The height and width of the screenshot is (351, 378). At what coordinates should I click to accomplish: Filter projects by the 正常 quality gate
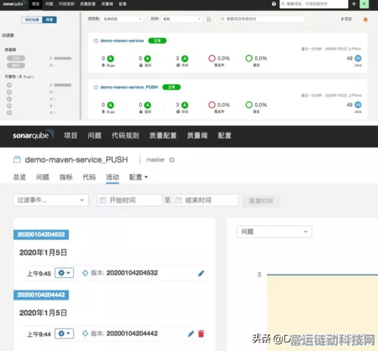click(x=16, y=58)
